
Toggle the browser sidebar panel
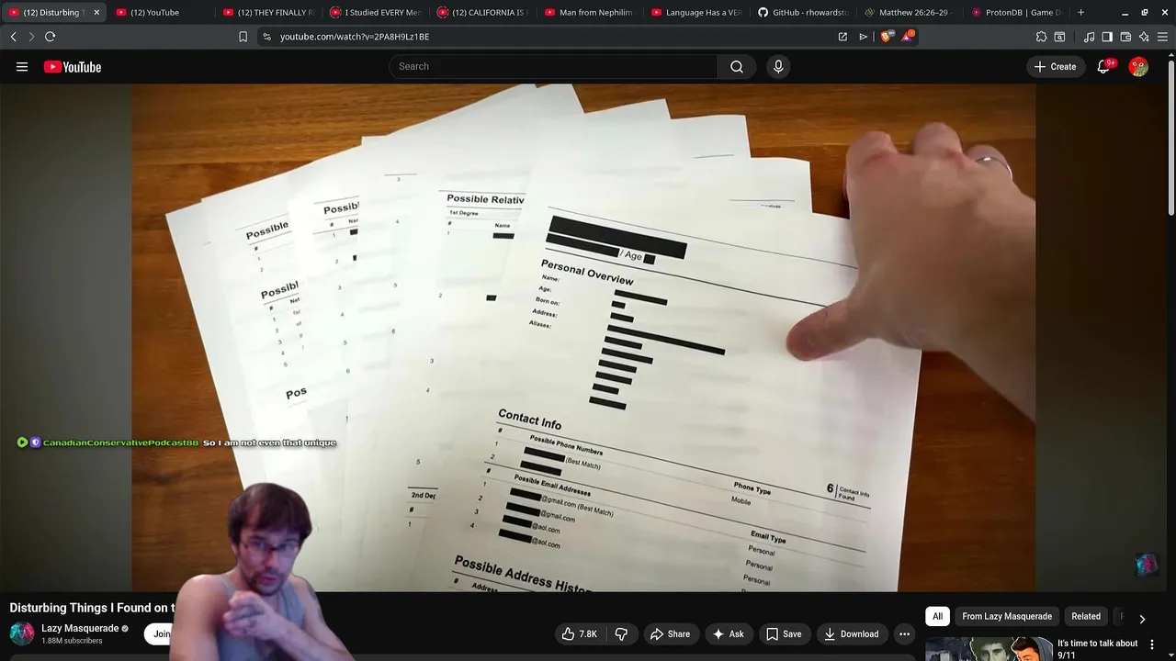click(x=1107, y=37)
